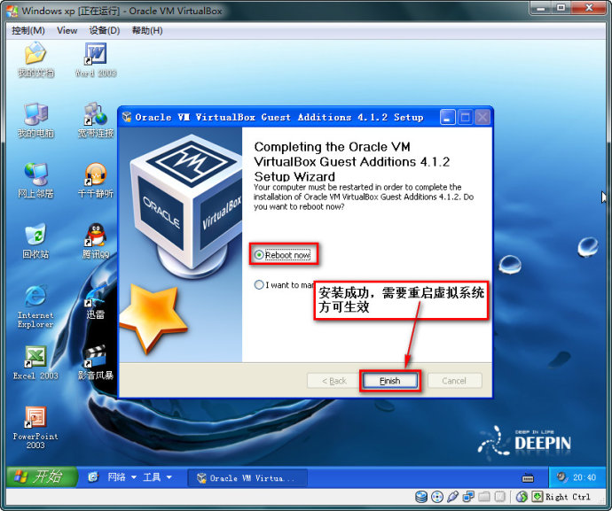Click the hard disk activity status icon

click(x=421, y=497)
